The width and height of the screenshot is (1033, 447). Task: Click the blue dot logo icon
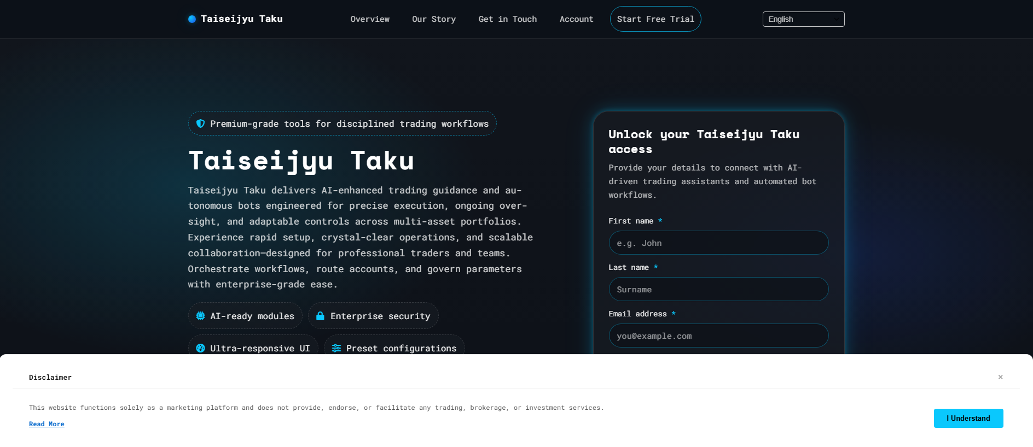click(x=192, y=19)
